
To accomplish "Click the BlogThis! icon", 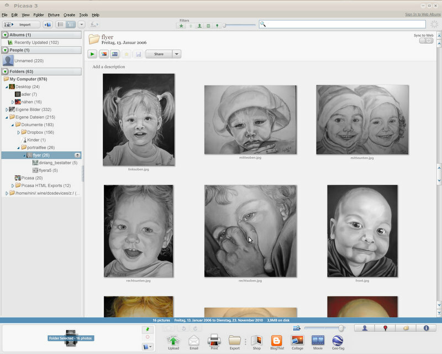I will pyautogui.click(x=277, y=342).
